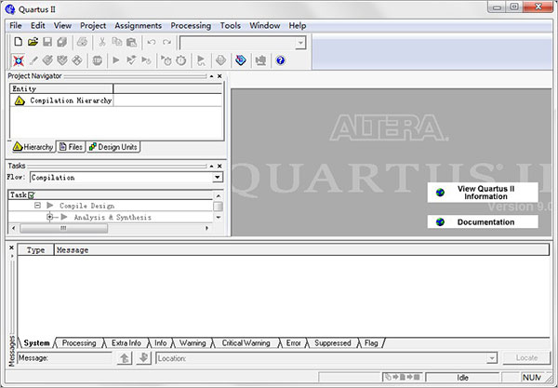Viewport: 558px width, 388px height.
Task: Select the Critical Warning messages tab
Action: pyautogui.click(x=246, y=342)
